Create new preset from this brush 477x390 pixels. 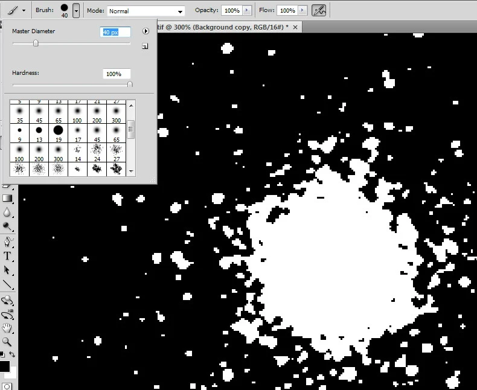point(145,46)
